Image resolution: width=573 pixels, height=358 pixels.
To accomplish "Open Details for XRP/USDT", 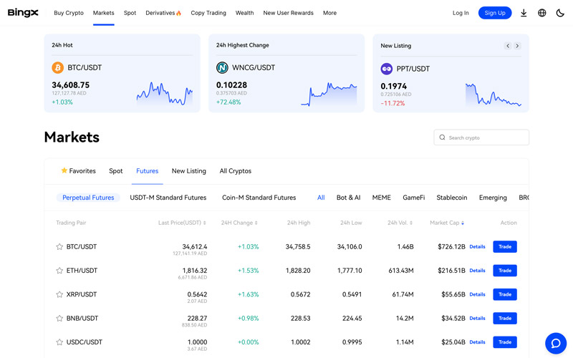I will (477, 294).
